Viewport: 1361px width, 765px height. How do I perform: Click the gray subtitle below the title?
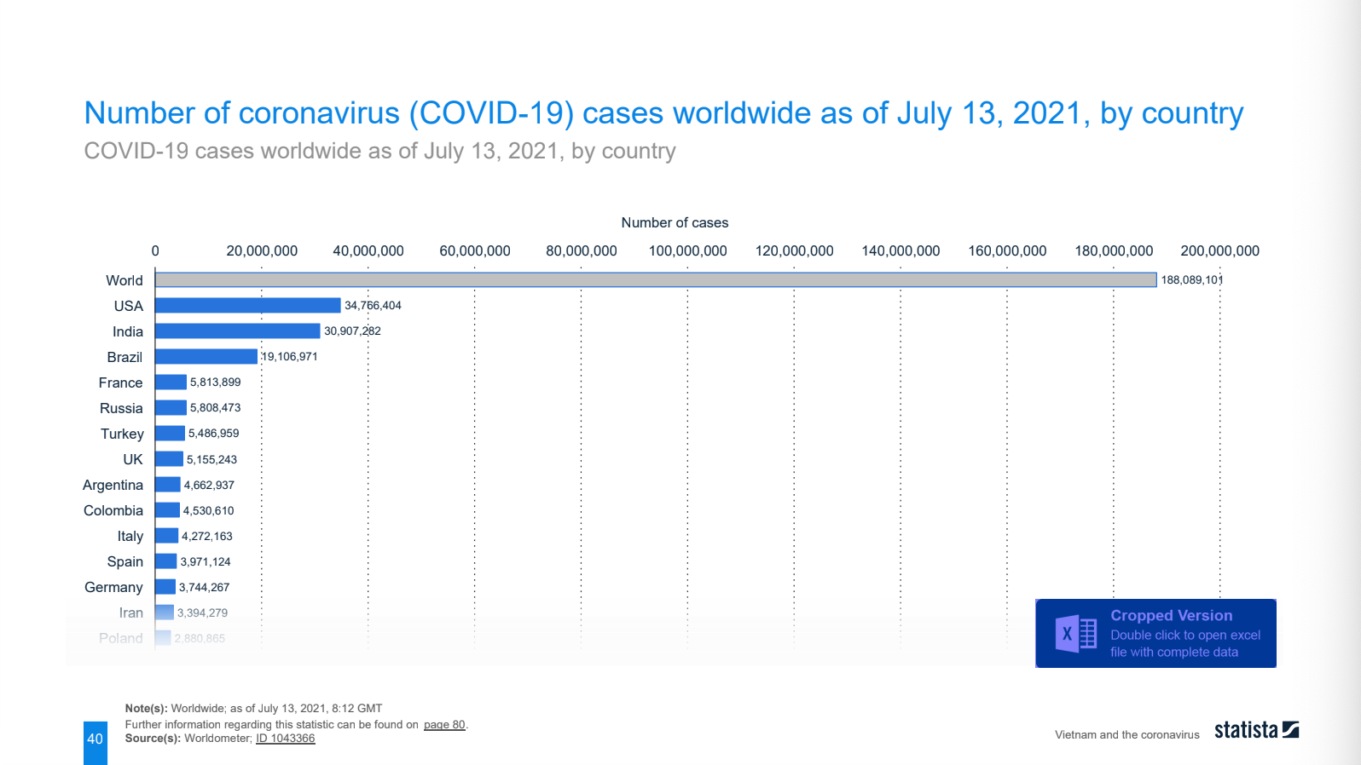click(379, 152)
